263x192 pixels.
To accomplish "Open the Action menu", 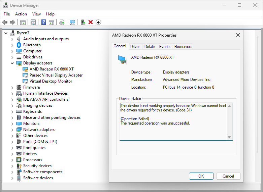I will (x=21, y=14).
